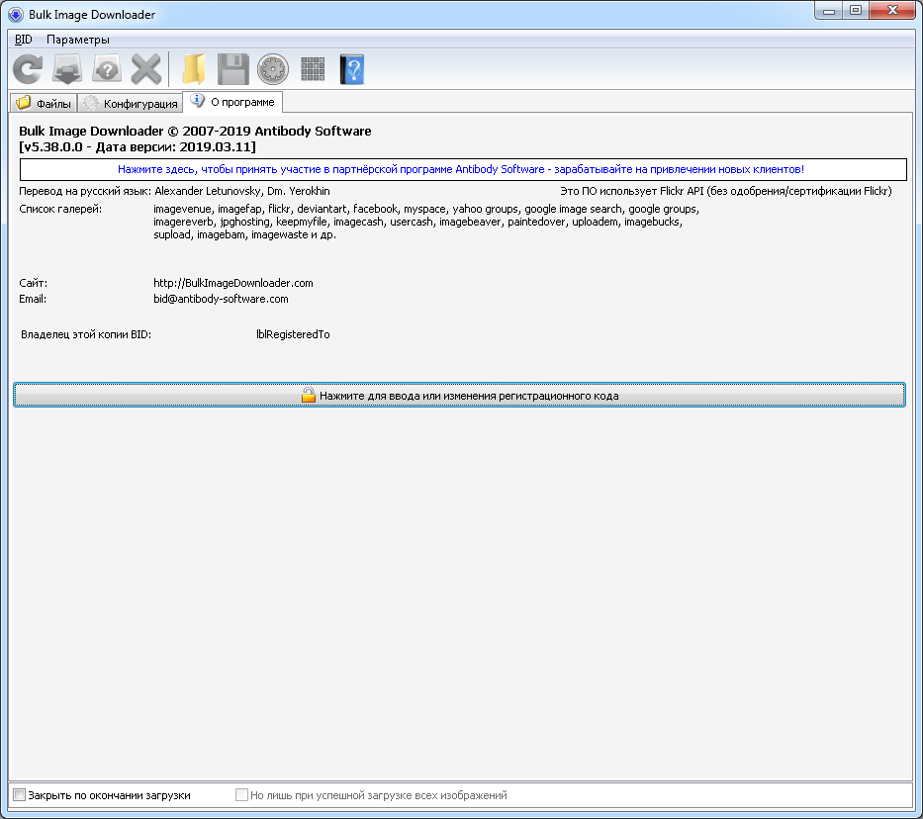This screenshot has width=923, height=819.
Task: Click the grid thumbnails toolbar icon
Action: (313, 69)
